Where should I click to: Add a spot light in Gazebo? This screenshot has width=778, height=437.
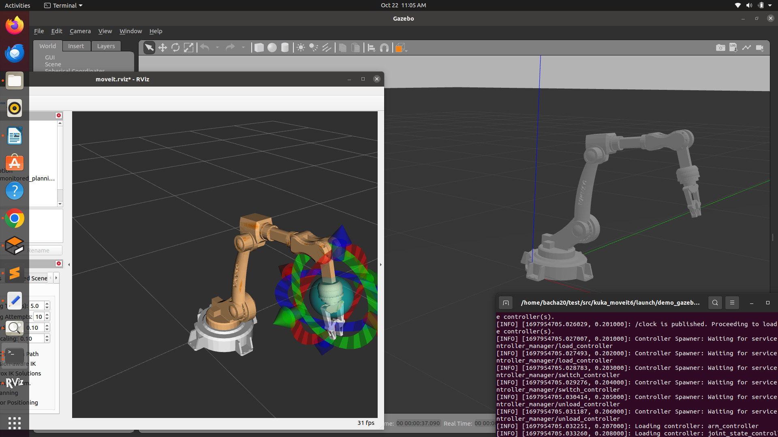point(314,48)
